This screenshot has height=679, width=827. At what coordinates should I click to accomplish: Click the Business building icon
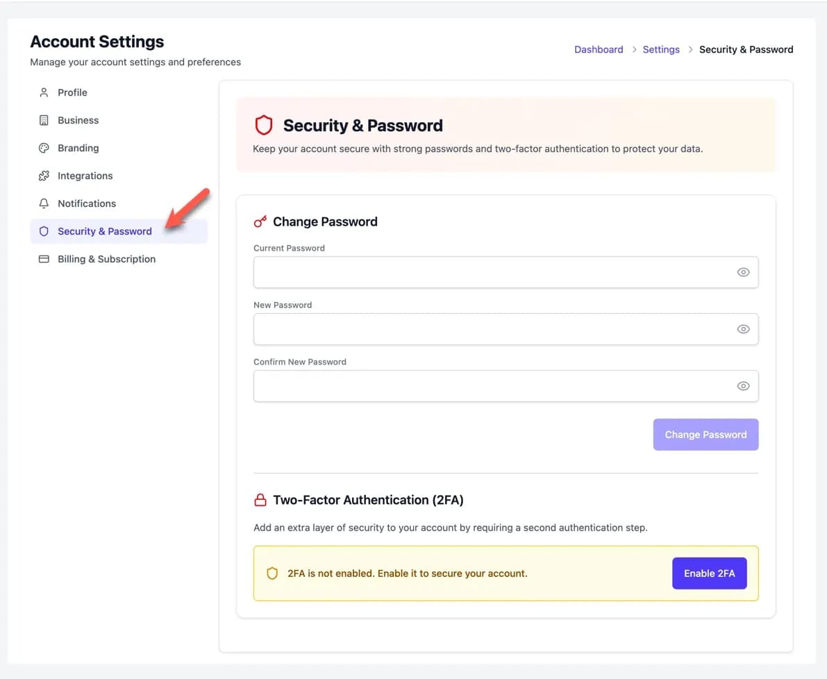44,120
